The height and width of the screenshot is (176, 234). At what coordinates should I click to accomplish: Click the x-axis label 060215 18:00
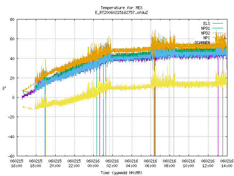click(x=36, y=164)
